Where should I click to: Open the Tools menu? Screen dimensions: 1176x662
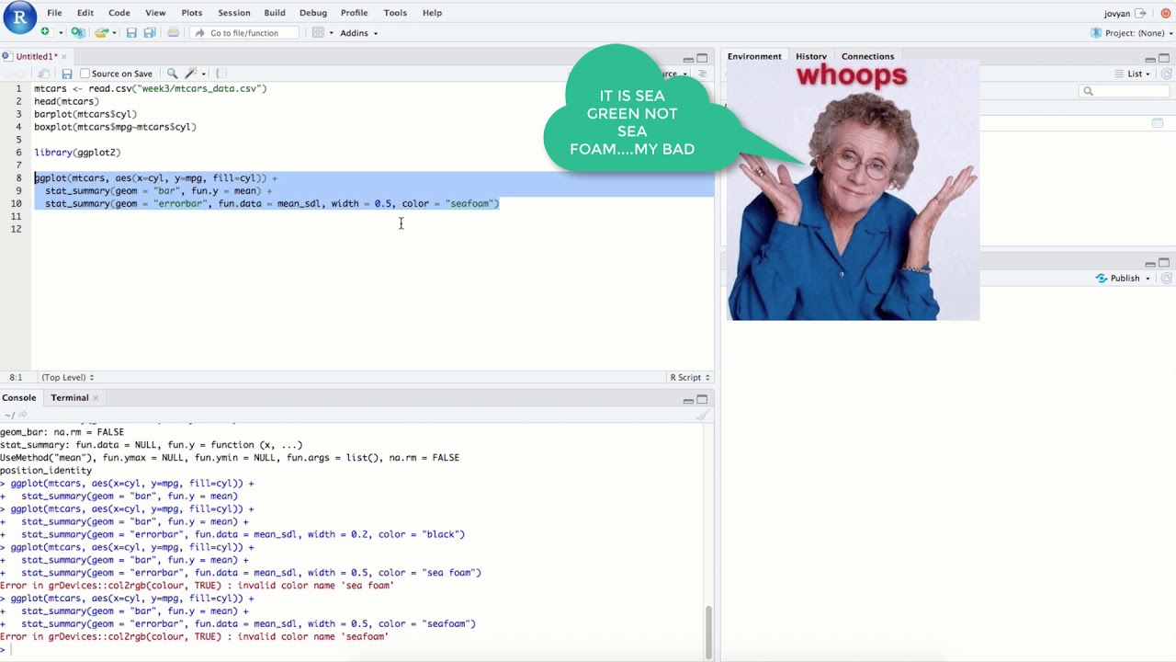tap(395, 13)
